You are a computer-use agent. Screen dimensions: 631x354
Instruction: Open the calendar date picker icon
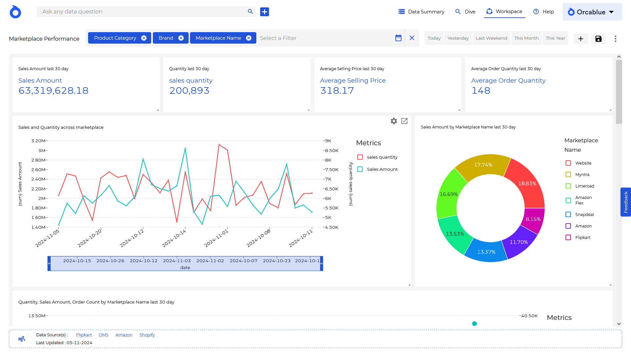point(398,38)
